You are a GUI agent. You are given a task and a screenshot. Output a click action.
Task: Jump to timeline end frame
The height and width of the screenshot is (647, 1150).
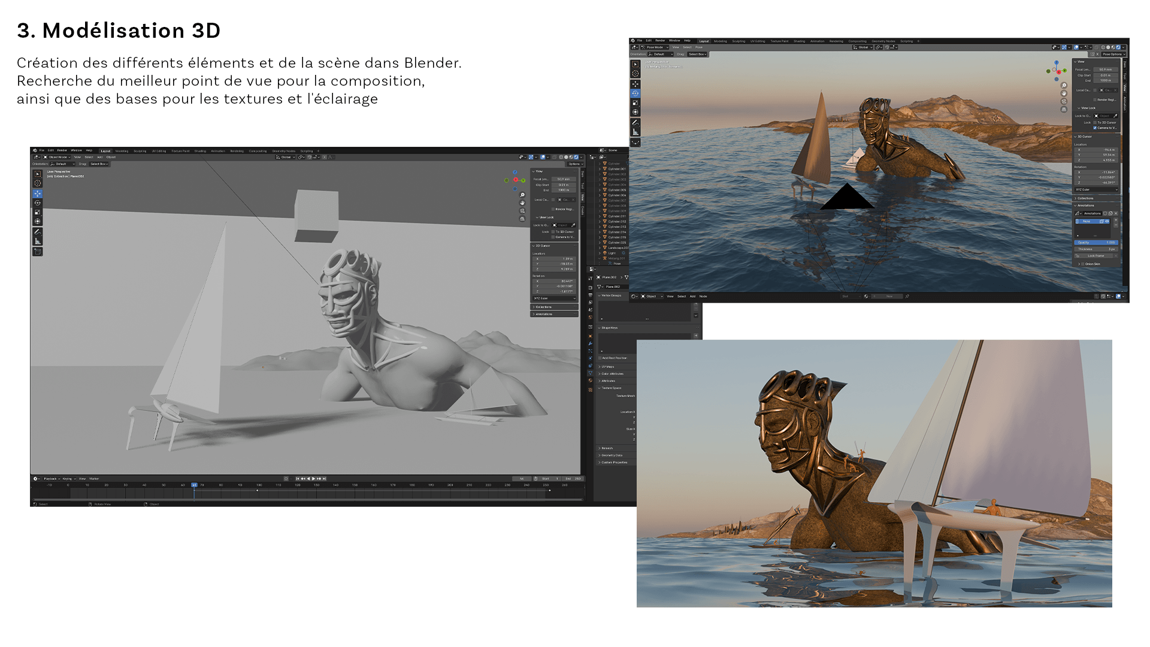click(324, 479)
